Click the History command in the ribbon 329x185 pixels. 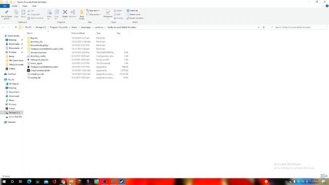tap(119, 18)
